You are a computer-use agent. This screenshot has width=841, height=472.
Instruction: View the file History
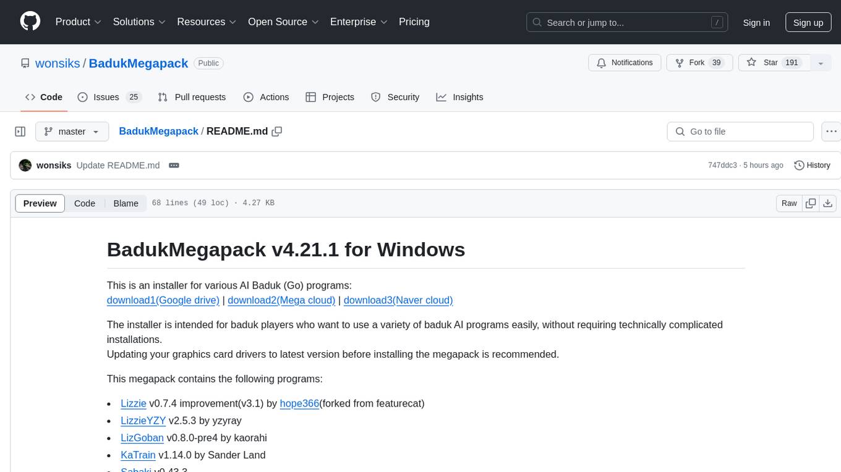coord(812,166)
